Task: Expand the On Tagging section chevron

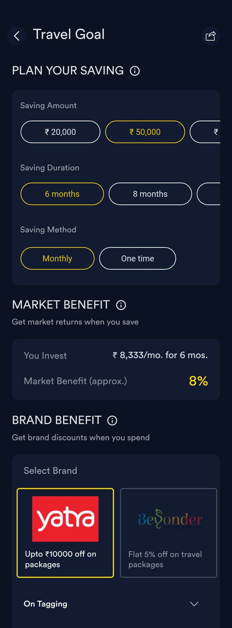Action: (x=194, y=604)
